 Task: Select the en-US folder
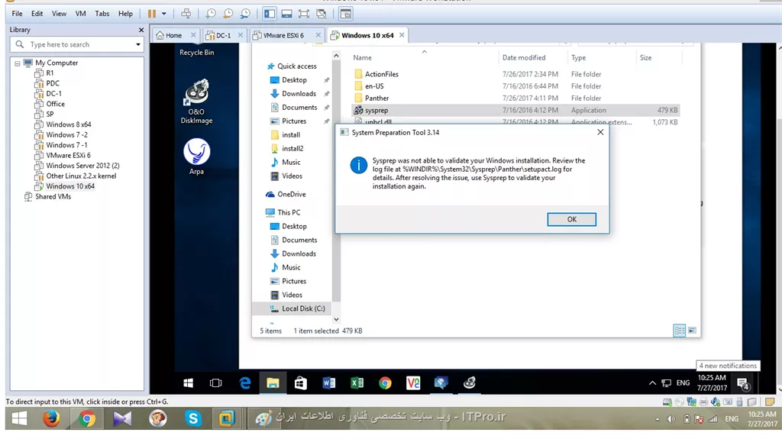pyautogui.click(x=374, y=86)
